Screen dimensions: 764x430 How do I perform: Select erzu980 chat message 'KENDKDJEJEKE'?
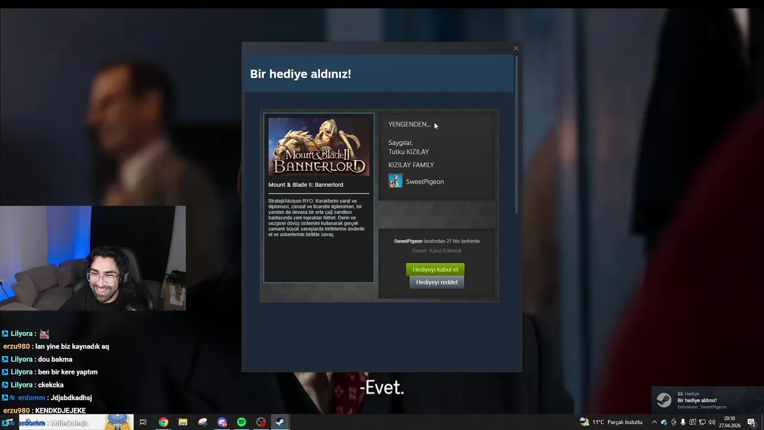click(60, 411)
